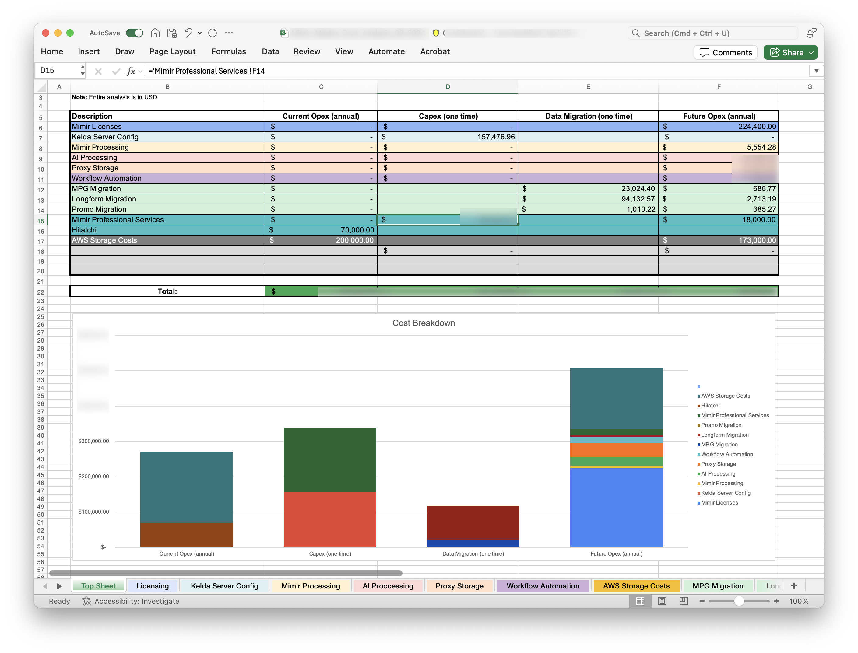Screen dimensions: 858x653
Task: Click the Insert Function fx icon
Action: click(131, 71)
